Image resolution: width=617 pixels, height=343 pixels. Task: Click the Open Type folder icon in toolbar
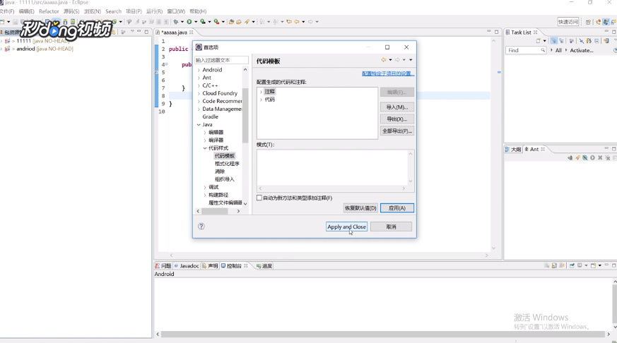239,22
